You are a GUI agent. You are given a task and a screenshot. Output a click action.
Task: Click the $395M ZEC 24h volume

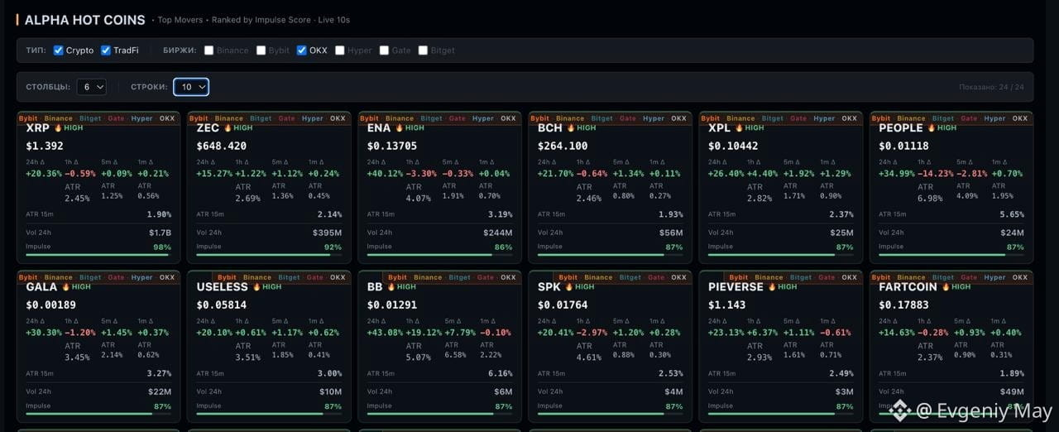pyautogui.click(x=327, y=233)
